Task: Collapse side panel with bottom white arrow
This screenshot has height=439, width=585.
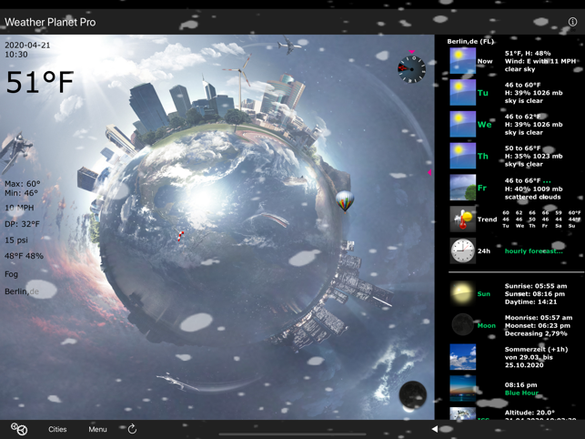Action: click(435, 429)
